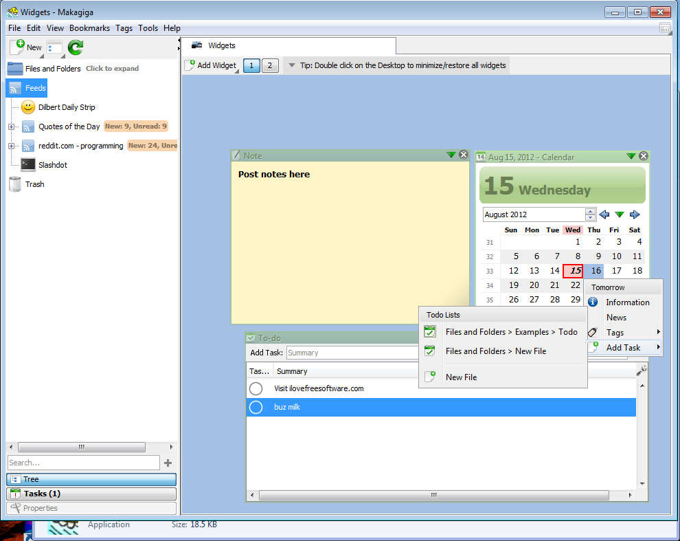Click the Add Widget button label

[x=216, y=65]
